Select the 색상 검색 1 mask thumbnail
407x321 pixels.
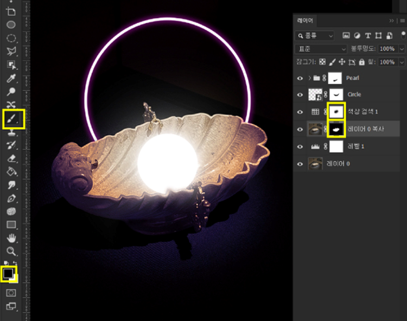336,112
